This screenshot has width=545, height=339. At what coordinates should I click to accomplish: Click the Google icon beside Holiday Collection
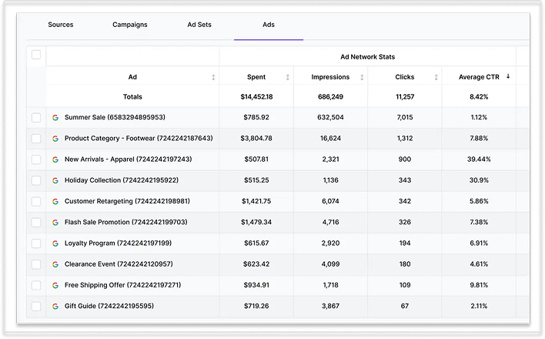tap(55, 180)
